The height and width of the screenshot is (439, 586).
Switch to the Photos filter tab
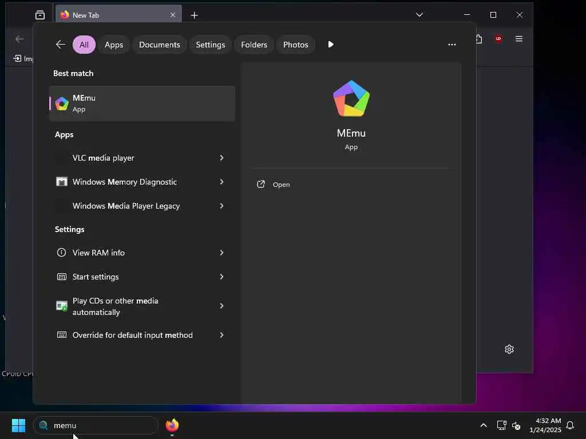296,45
